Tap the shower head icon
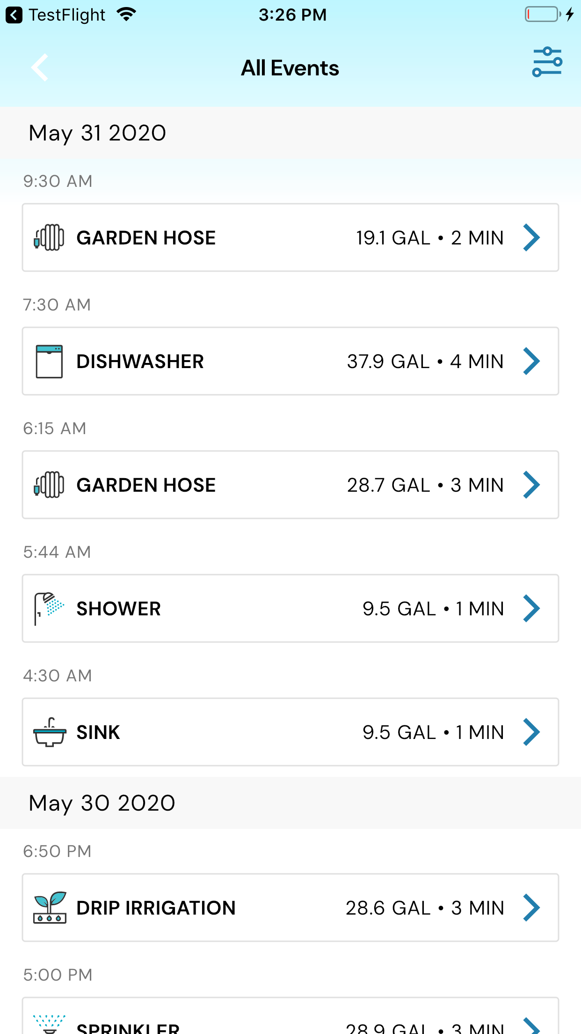 (49, 608)
